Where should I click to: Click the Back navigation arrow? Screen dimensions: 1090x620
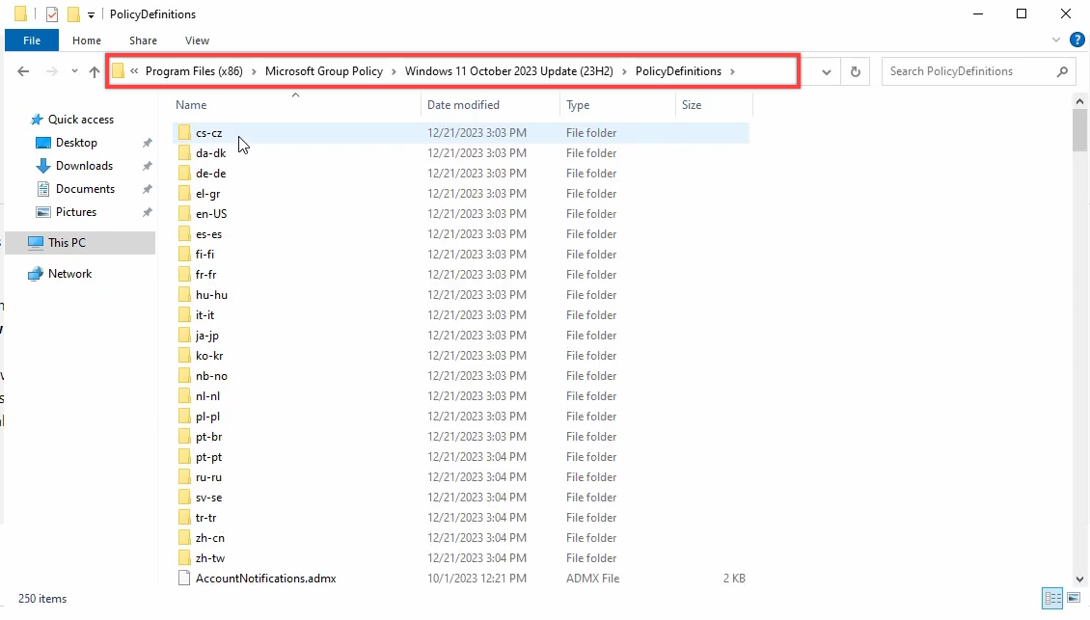pos(23,71)
